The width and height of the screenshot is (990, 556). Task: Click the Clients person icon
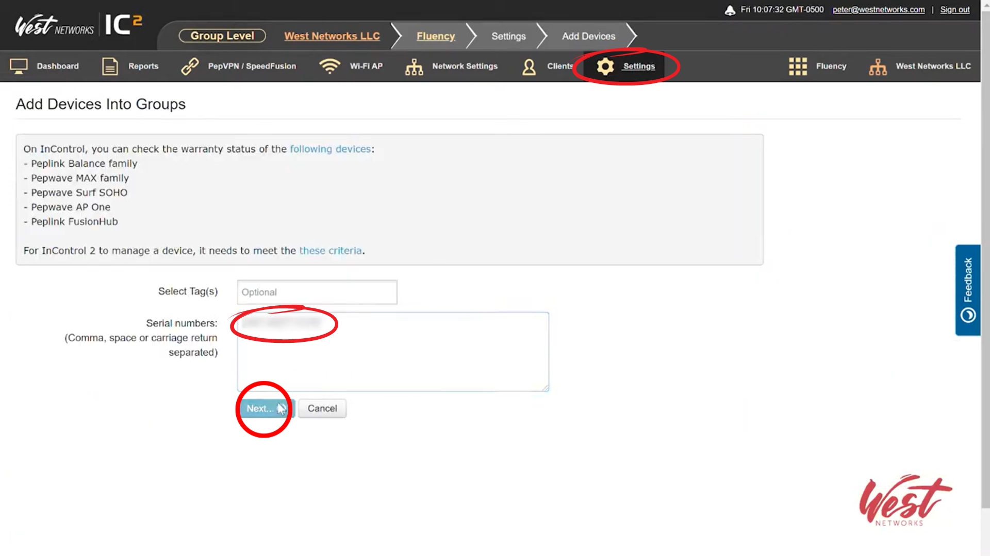click(x=529, y=66)
